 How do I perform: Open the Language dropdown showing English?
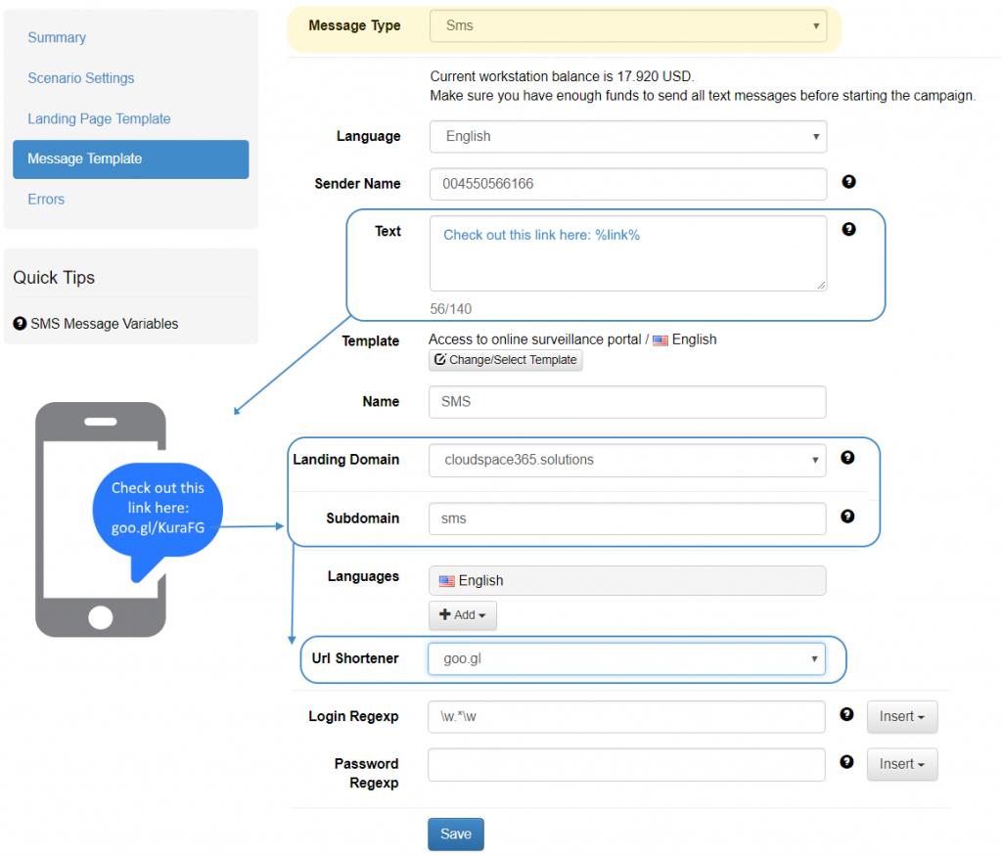click(628, 137)
